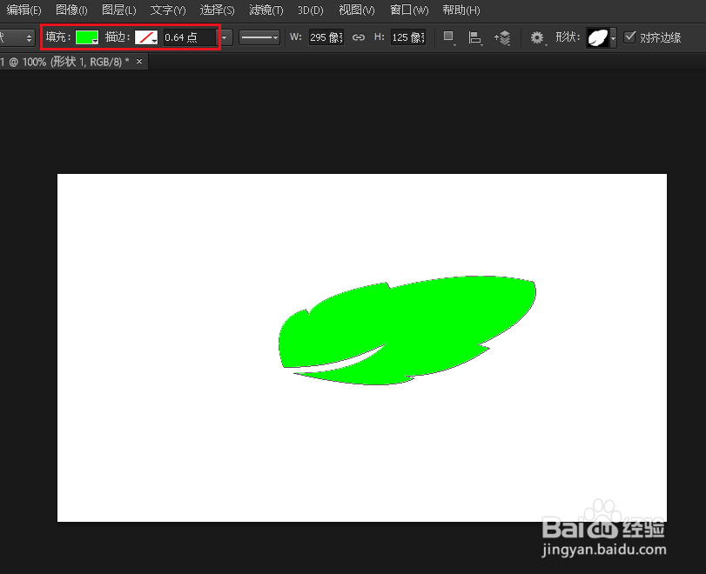Open the stroke width dropdown arrow
The height and width of the screenshot is (574, 706).
(225, 37)
